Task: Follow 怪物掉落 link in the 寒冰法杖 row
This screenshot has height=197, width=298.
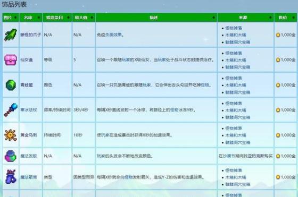Action: point(234,104)
